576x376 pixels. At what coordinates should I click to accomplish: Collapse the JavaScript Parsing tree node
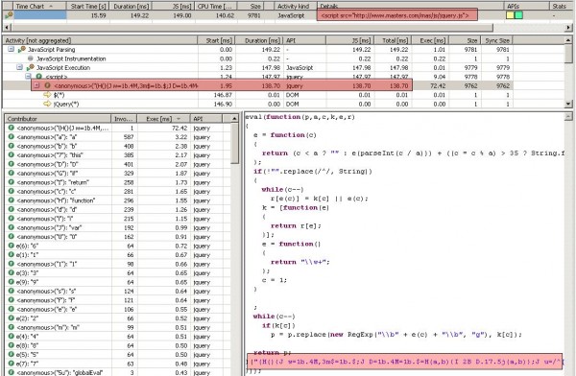[11, 49]
